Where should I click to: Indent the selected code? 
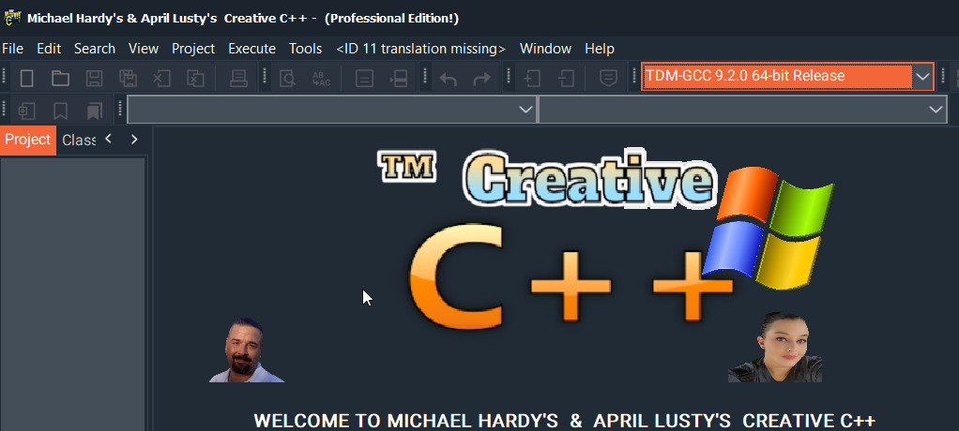pyautogui.click(x=532, y=78)
